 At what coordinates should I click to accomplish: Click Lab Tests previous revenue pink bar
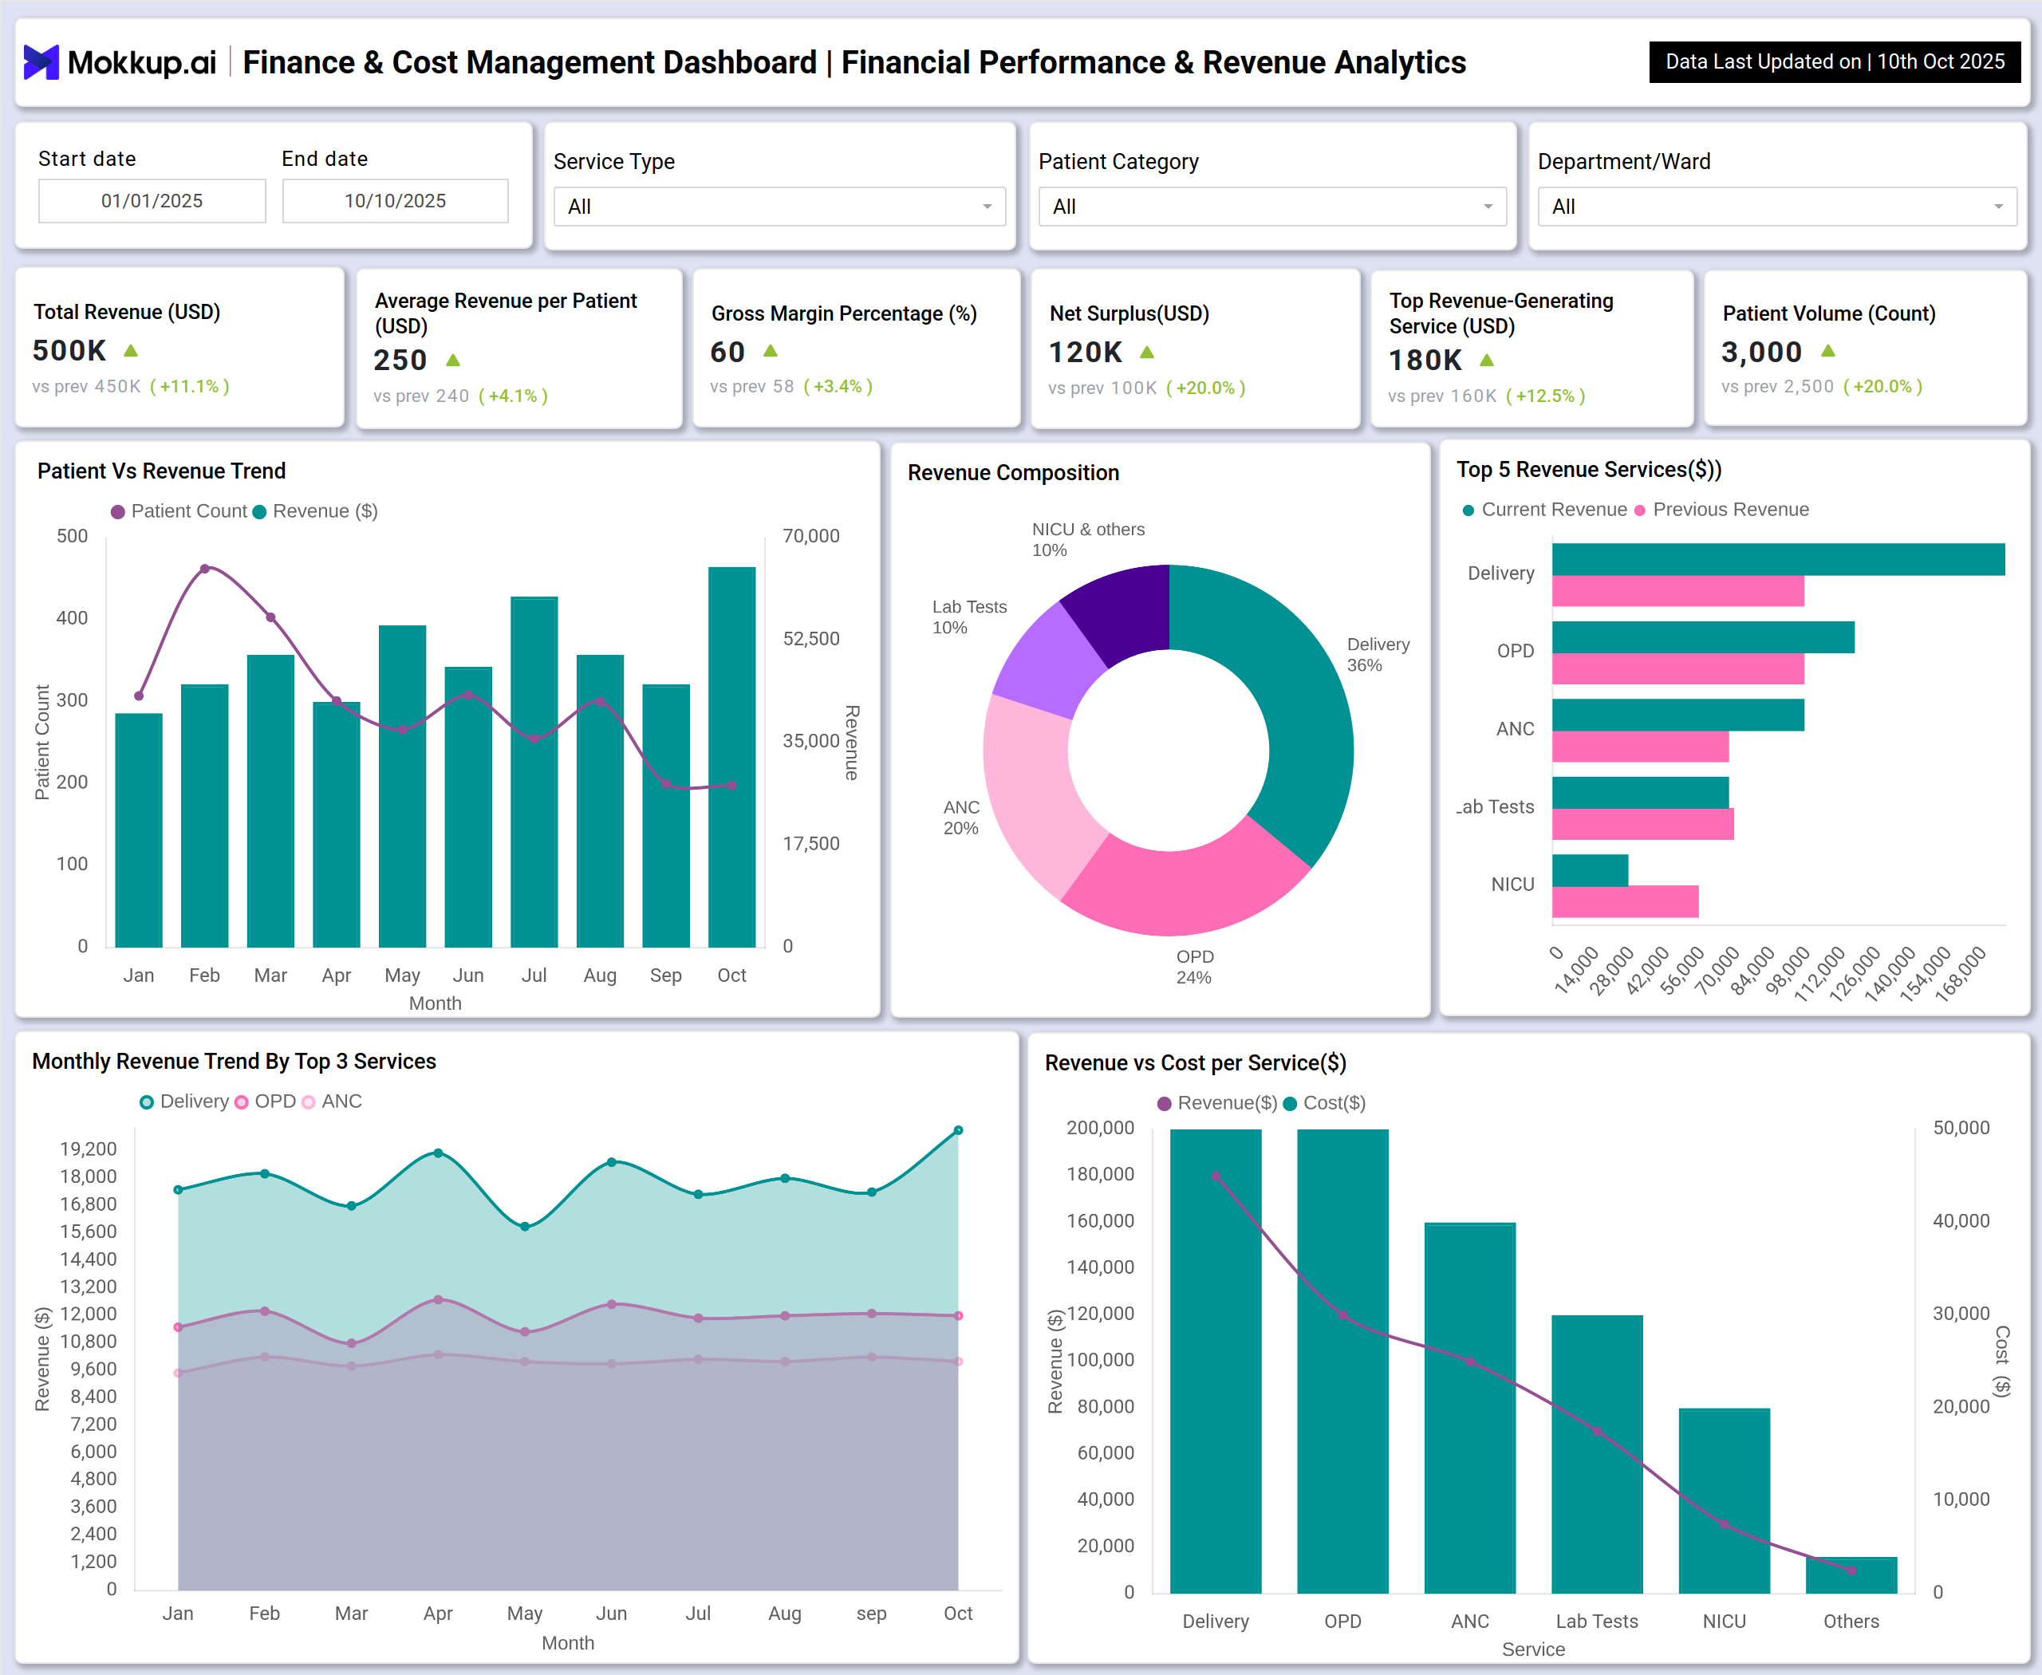(1642, 824)
